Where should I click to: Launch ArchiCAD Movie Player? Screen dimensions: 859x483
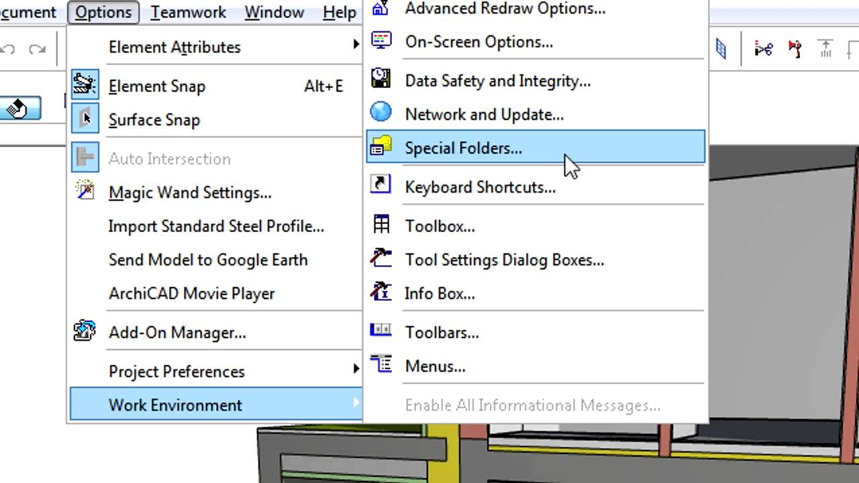[x=192, y=293]
